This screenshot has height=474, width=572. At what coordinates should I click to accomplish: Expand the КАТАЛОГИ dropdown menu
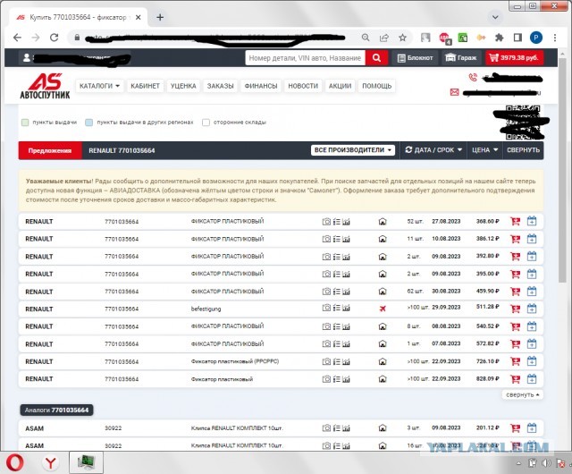(x=99, y=86)
